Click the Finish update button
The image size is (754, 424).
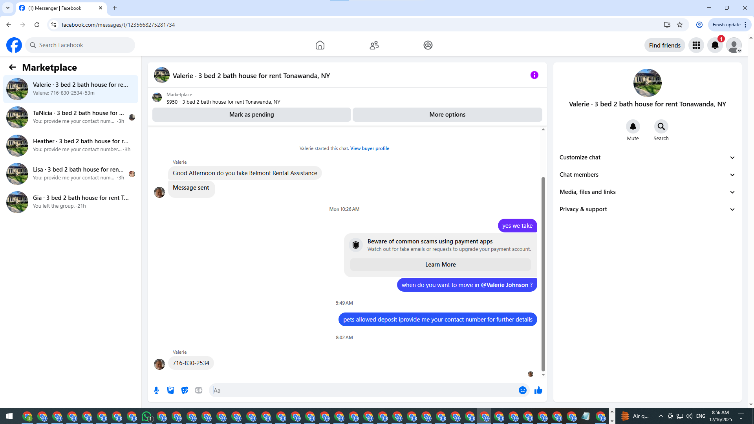click(729, 25)
